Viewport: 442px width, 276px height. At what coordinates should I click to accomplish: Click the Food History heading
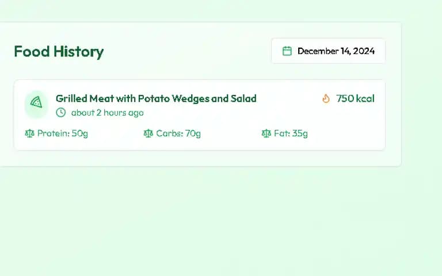point(59,52)
